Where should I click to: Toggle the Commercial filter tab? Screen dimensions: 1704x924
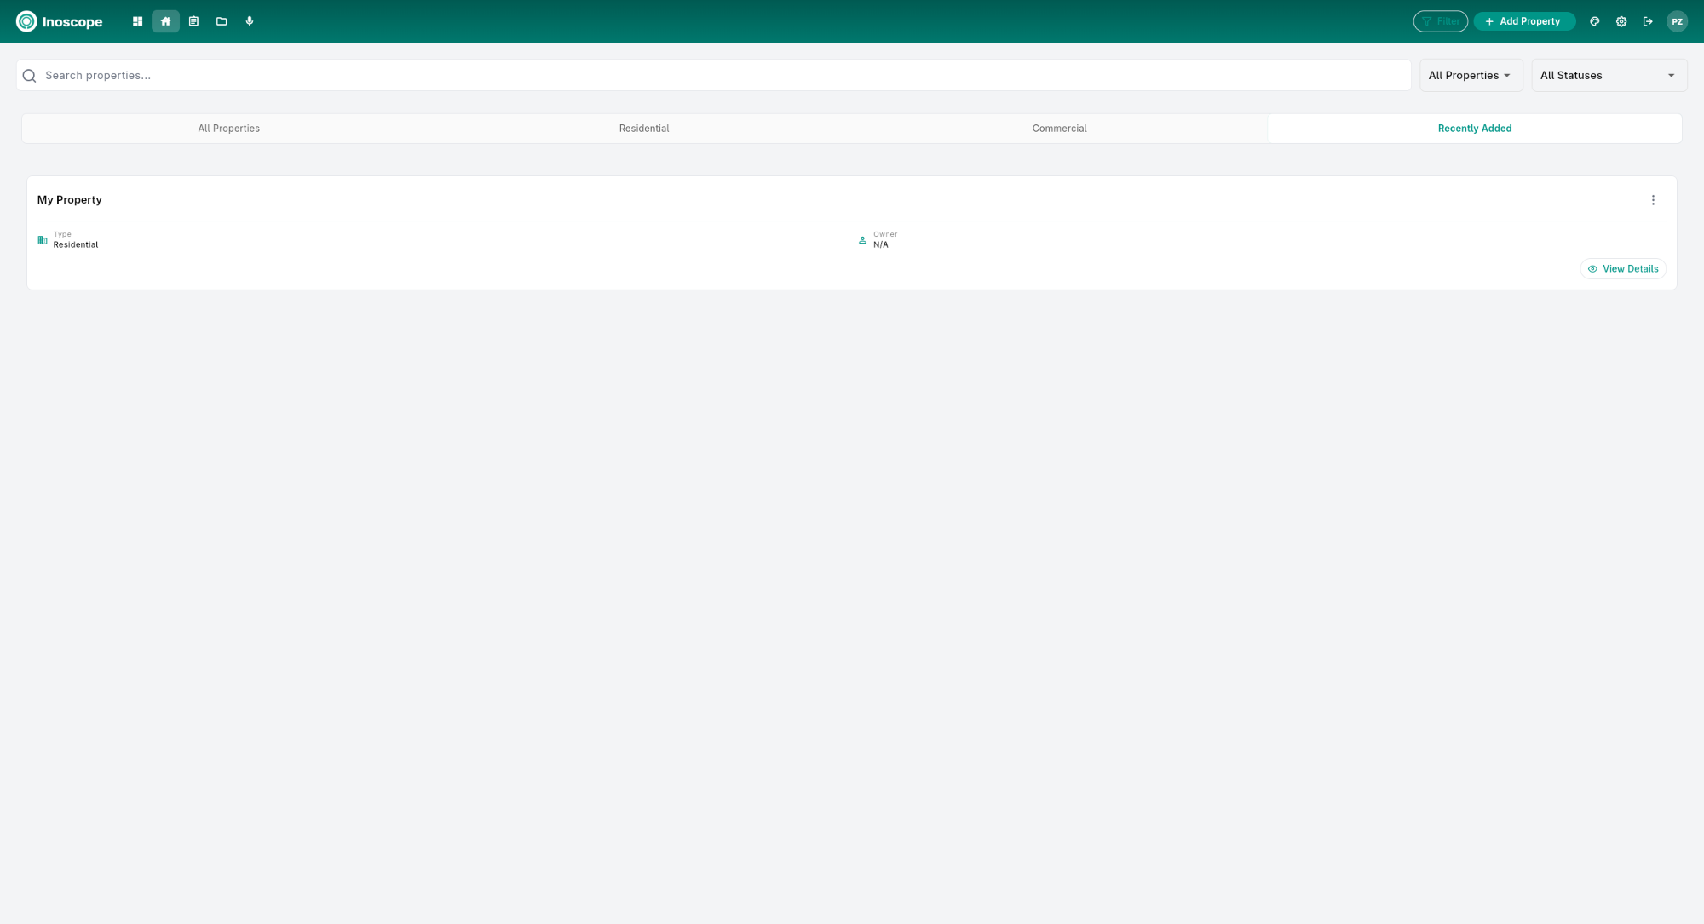coord(1059,128)
